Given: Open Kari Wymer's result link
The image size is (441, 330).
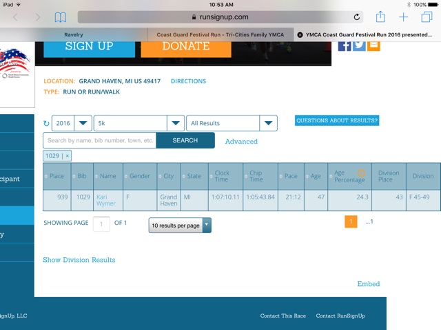Looking at the screenshot, I should tap(105, 200).
